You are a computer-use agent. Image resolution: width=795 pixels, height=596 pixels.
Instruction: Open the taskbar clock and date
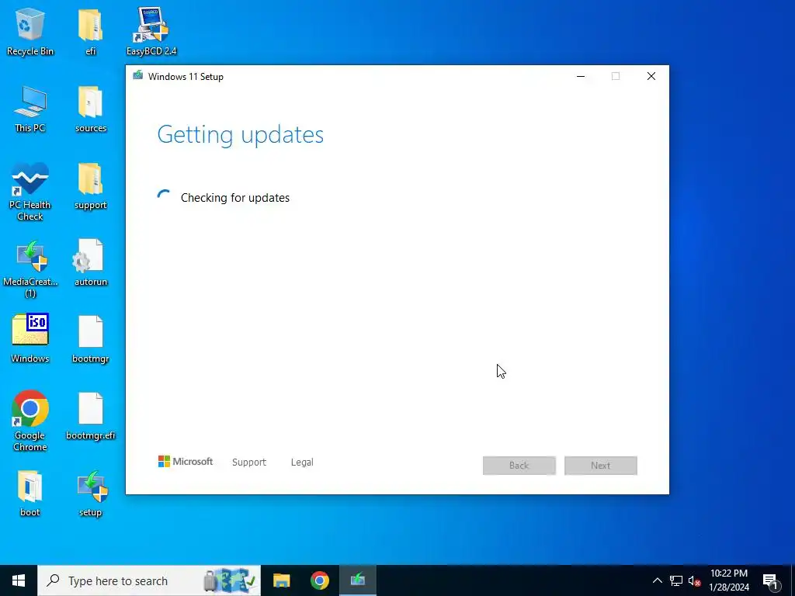click(729, 580)
